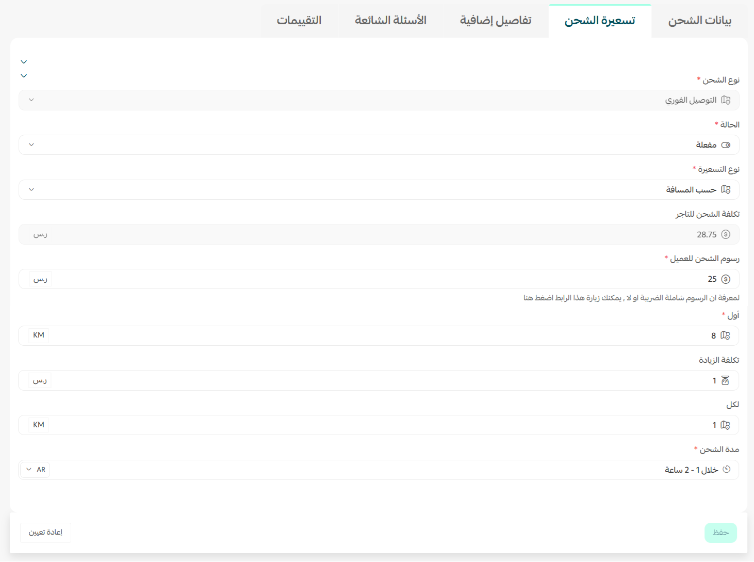The image size is (754, 562).
Task: Open the الحالة status dropdown
Action: [379, 145]
